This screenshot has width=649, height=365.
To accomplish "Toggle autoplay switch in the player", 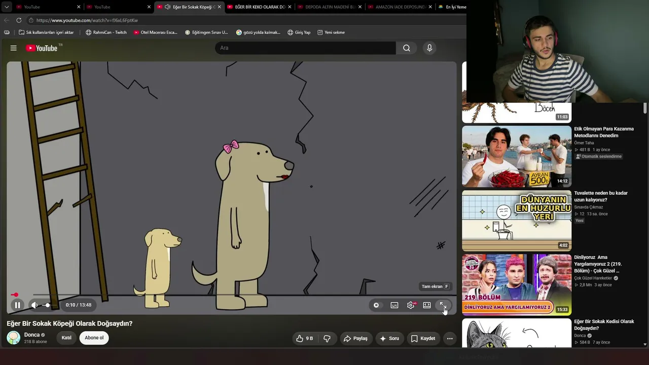I will (376, 305).
